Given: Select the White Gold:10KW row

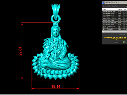Looking at the screenshot, I should point(115,15).
